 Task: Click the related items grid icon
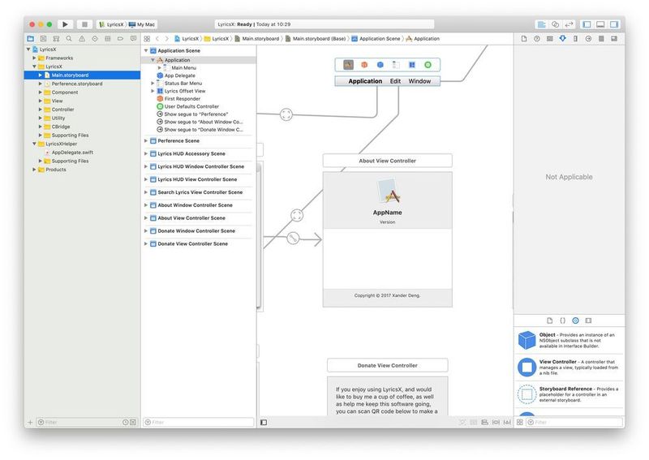click(147, 38)
